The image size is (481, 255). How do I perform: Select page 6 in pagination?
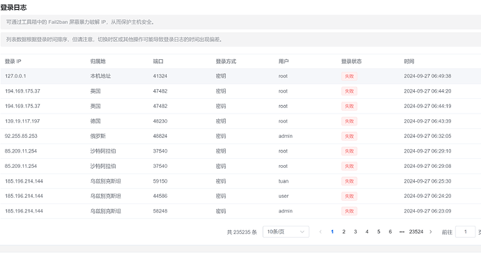[390, 232]
